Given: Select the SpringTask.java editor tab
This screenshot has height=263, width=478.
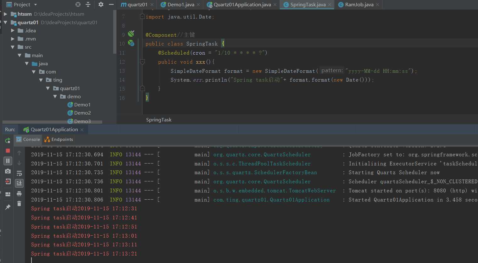Looking at the screenshot, I should pos(308,5).
